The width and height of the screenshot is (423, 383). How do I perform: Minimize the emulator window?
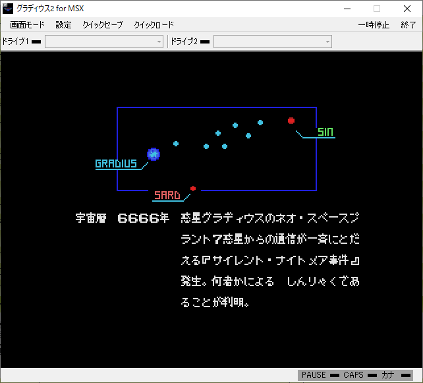coord(347,9)
